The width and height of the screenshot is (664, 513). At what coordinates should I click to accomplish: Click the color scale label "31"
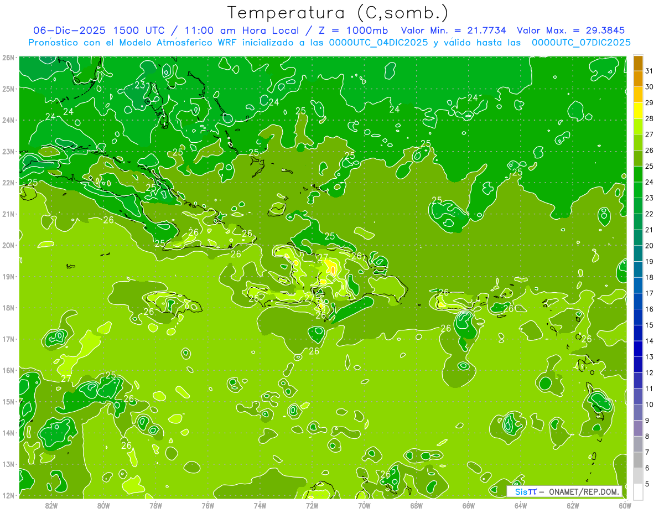(650, 71)
